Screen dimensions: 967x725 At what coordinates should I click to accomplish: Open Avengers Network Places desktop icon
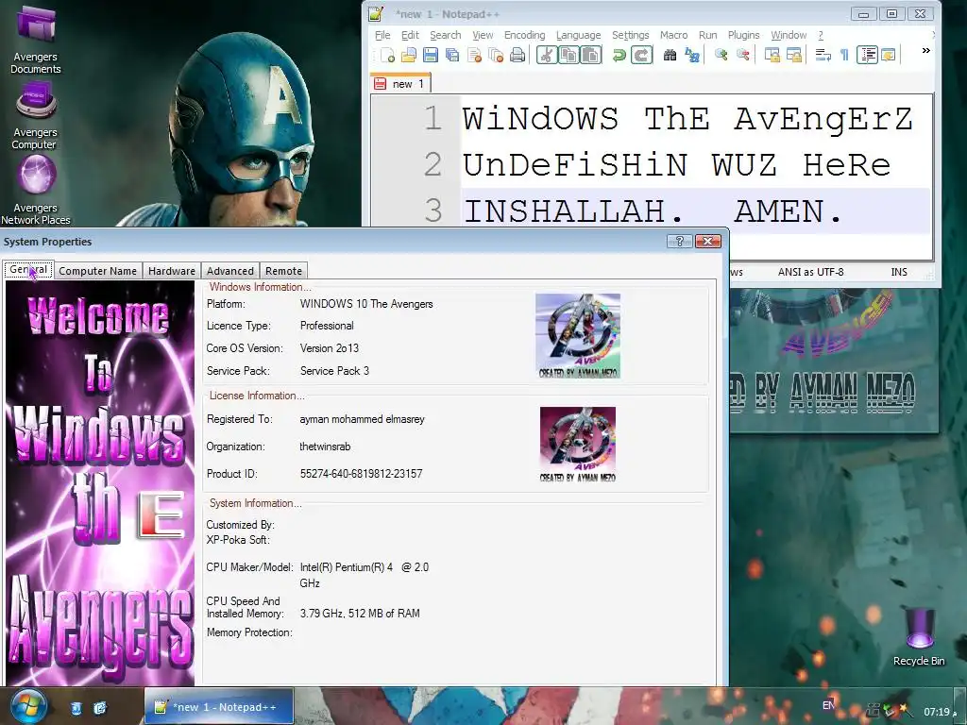[35, 190]
